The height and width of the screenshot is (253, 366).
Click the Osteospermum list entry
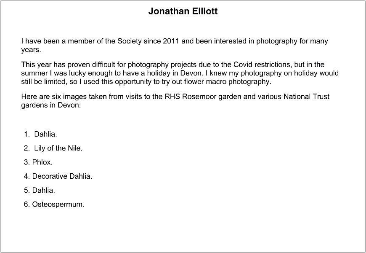coord(54,205)
